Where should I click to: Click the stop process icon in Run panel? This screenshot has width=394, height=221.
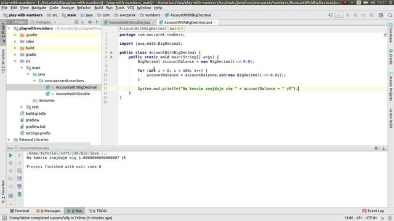coord(10,163)
